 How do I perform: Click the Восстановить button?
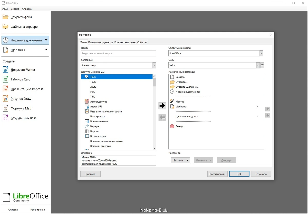(217, 174)
